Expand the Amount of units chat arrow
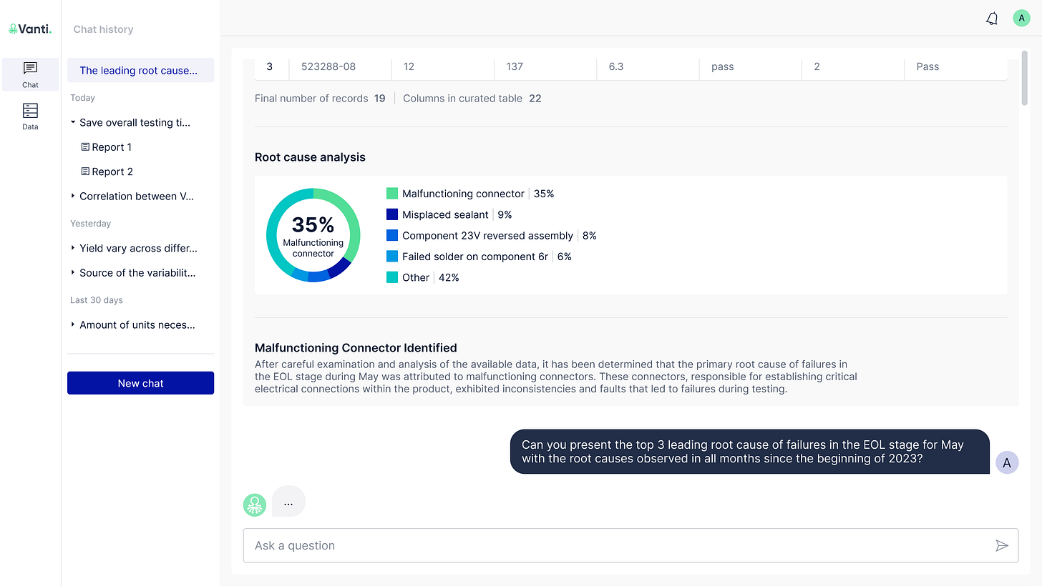1042x586 pixels. coord(73,324)
